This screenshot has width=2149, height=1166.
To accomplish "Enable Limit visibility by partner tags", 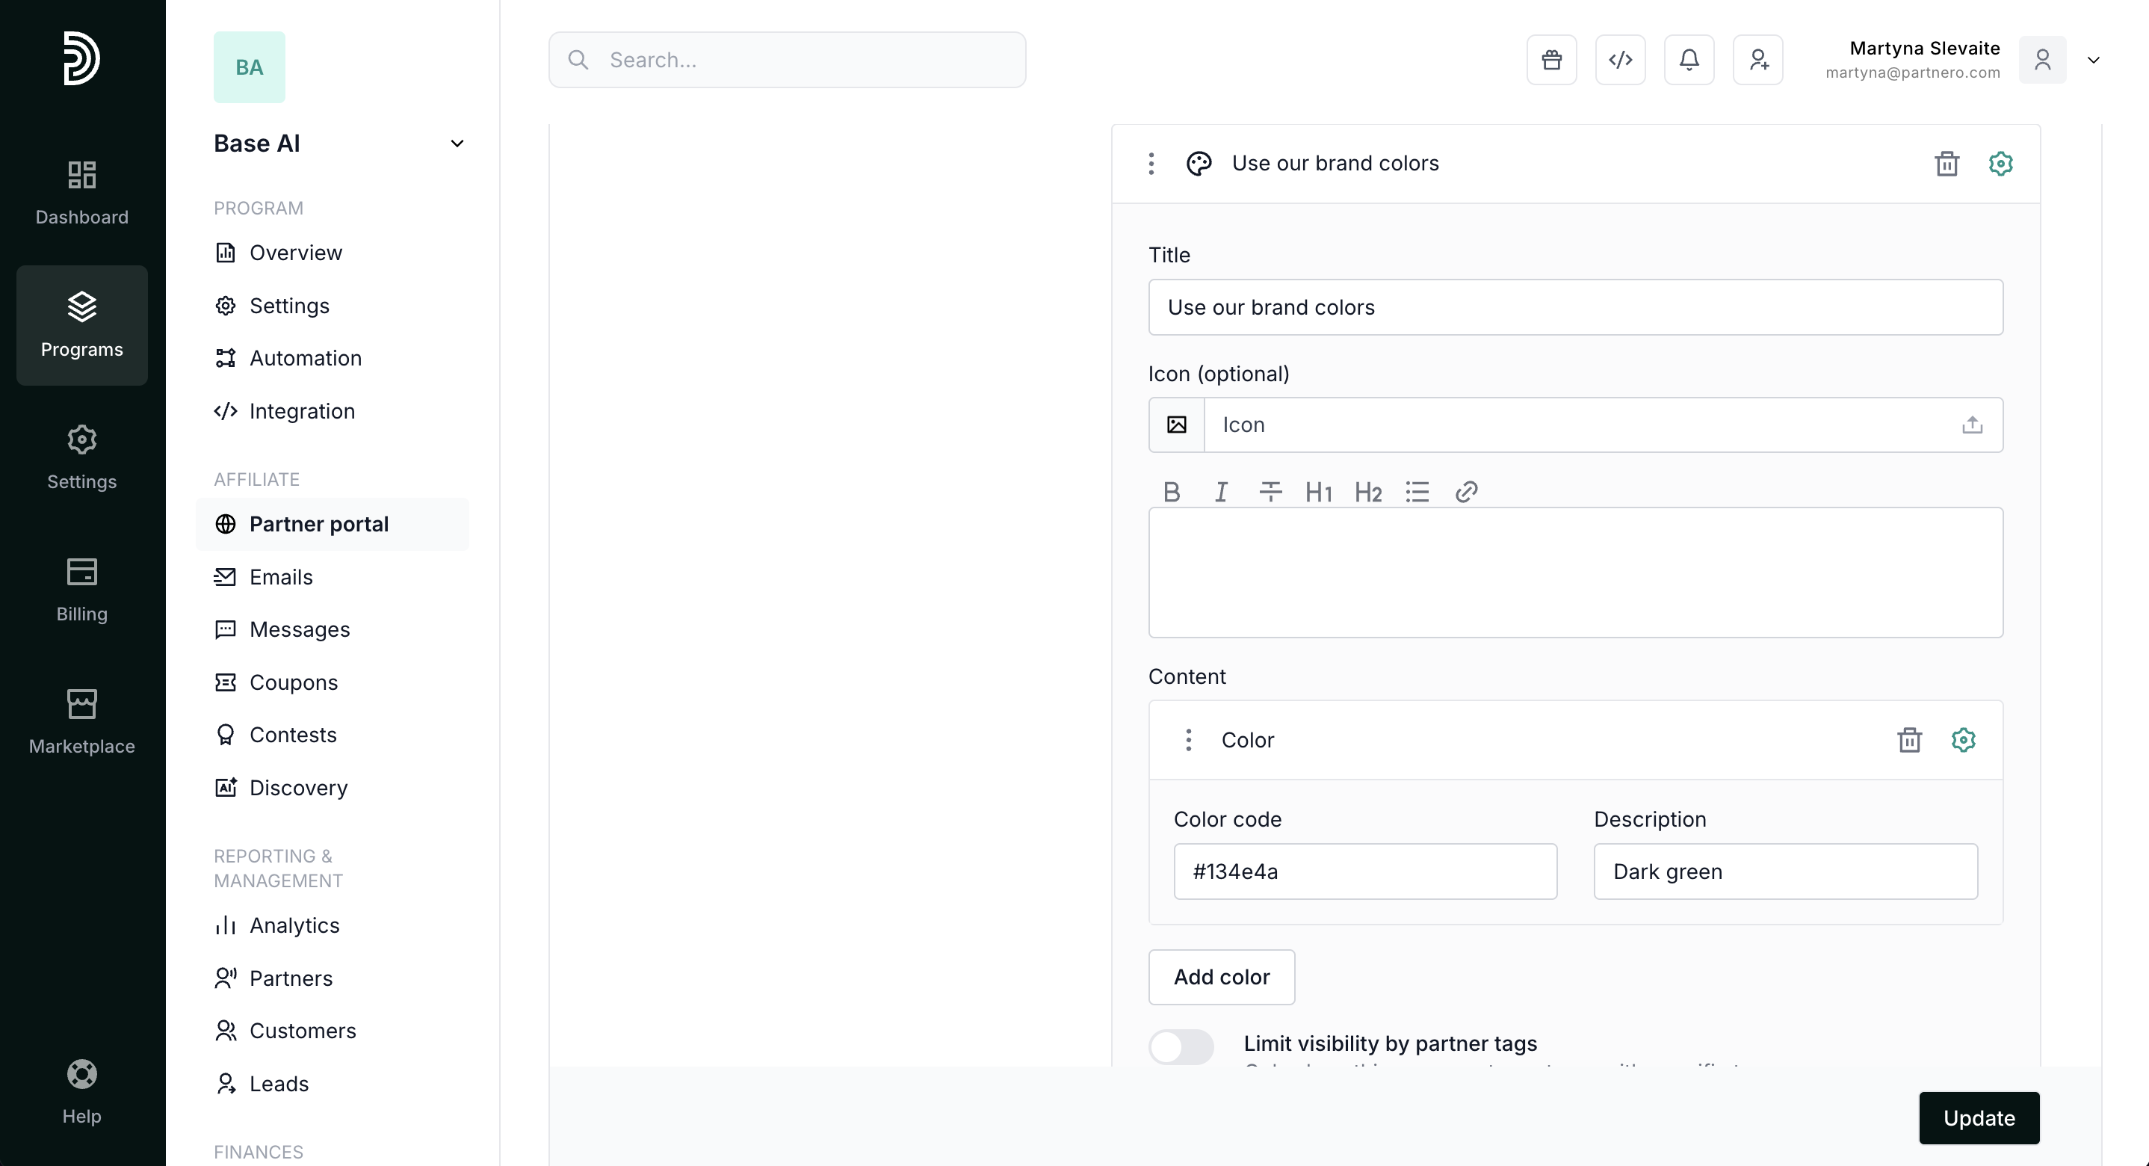I will click(x=1181, y=1046).
